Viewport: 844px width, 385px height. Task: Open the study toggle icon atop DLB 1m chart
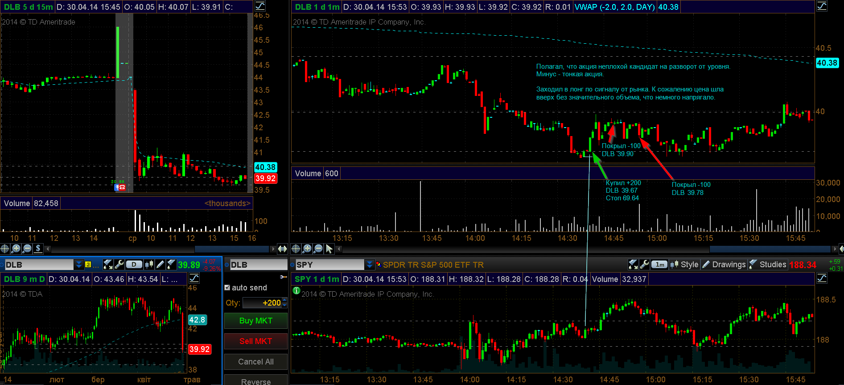pyautogui.click(x=822, y=6)
